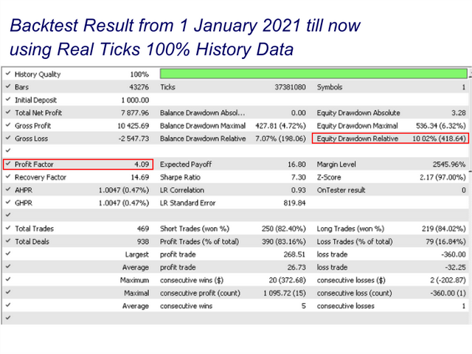Select the LR Standard Error value 819.84
The image size is (472, 354).
point(294,204)
